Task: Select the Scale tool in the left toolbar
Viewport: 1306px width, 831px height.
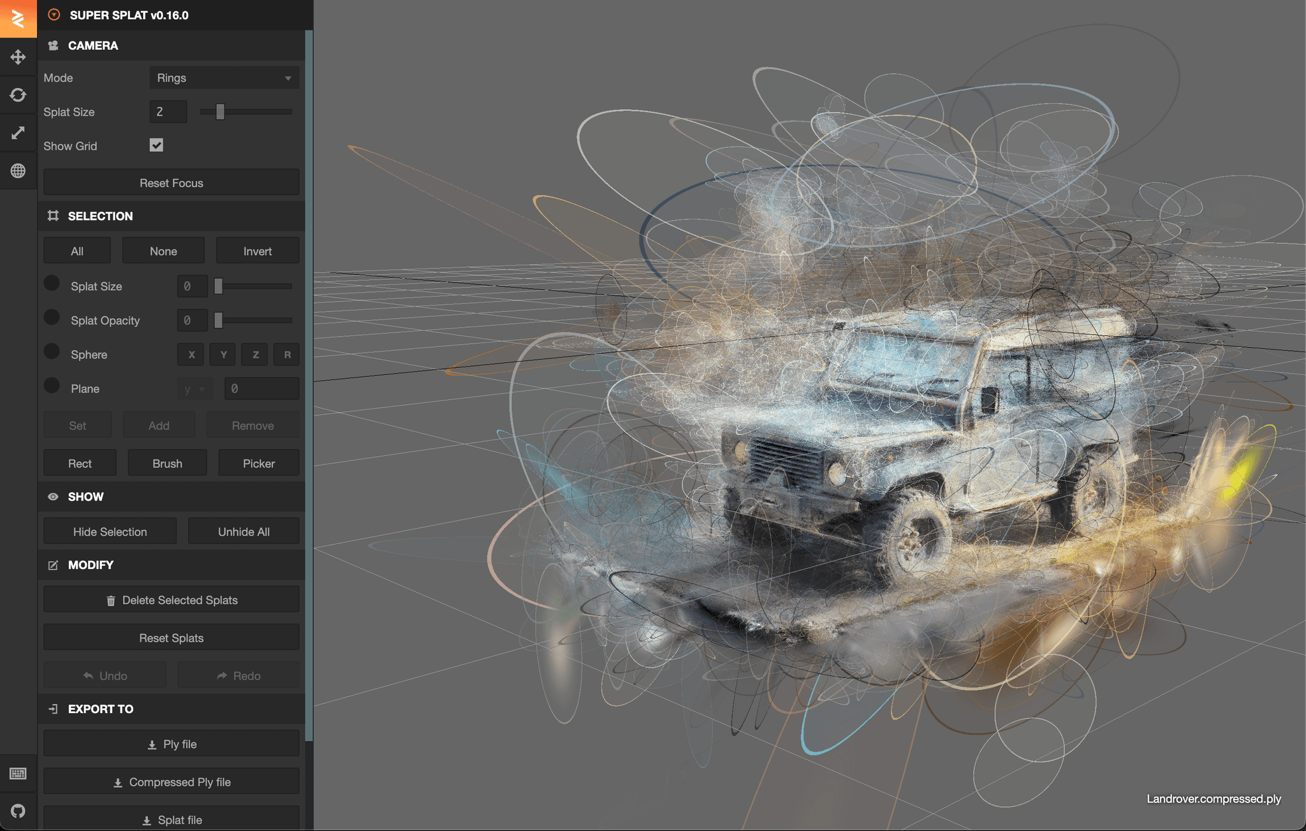Action: coord(18,133)
